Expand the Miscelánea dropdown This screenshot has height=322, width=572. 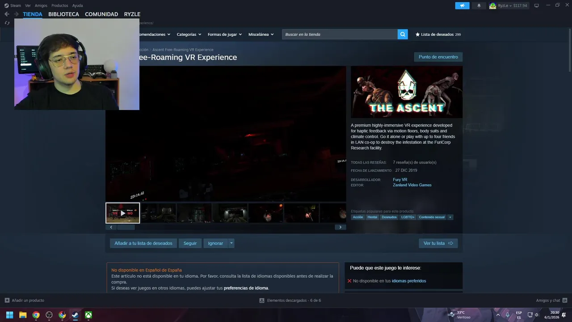261,34
